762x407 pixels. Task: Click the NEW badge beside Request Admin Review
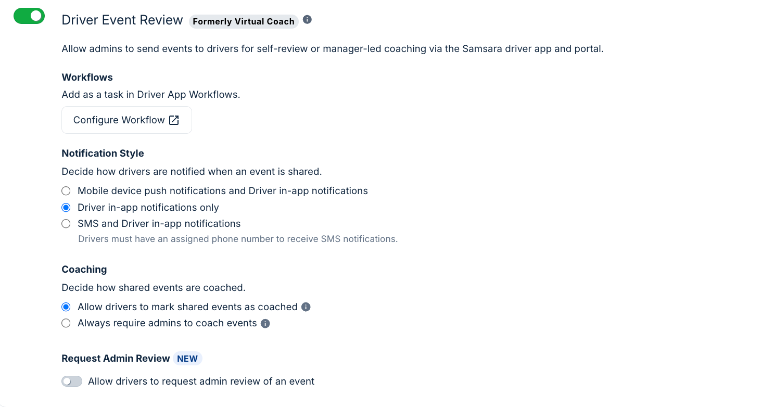tap(187, 358)
